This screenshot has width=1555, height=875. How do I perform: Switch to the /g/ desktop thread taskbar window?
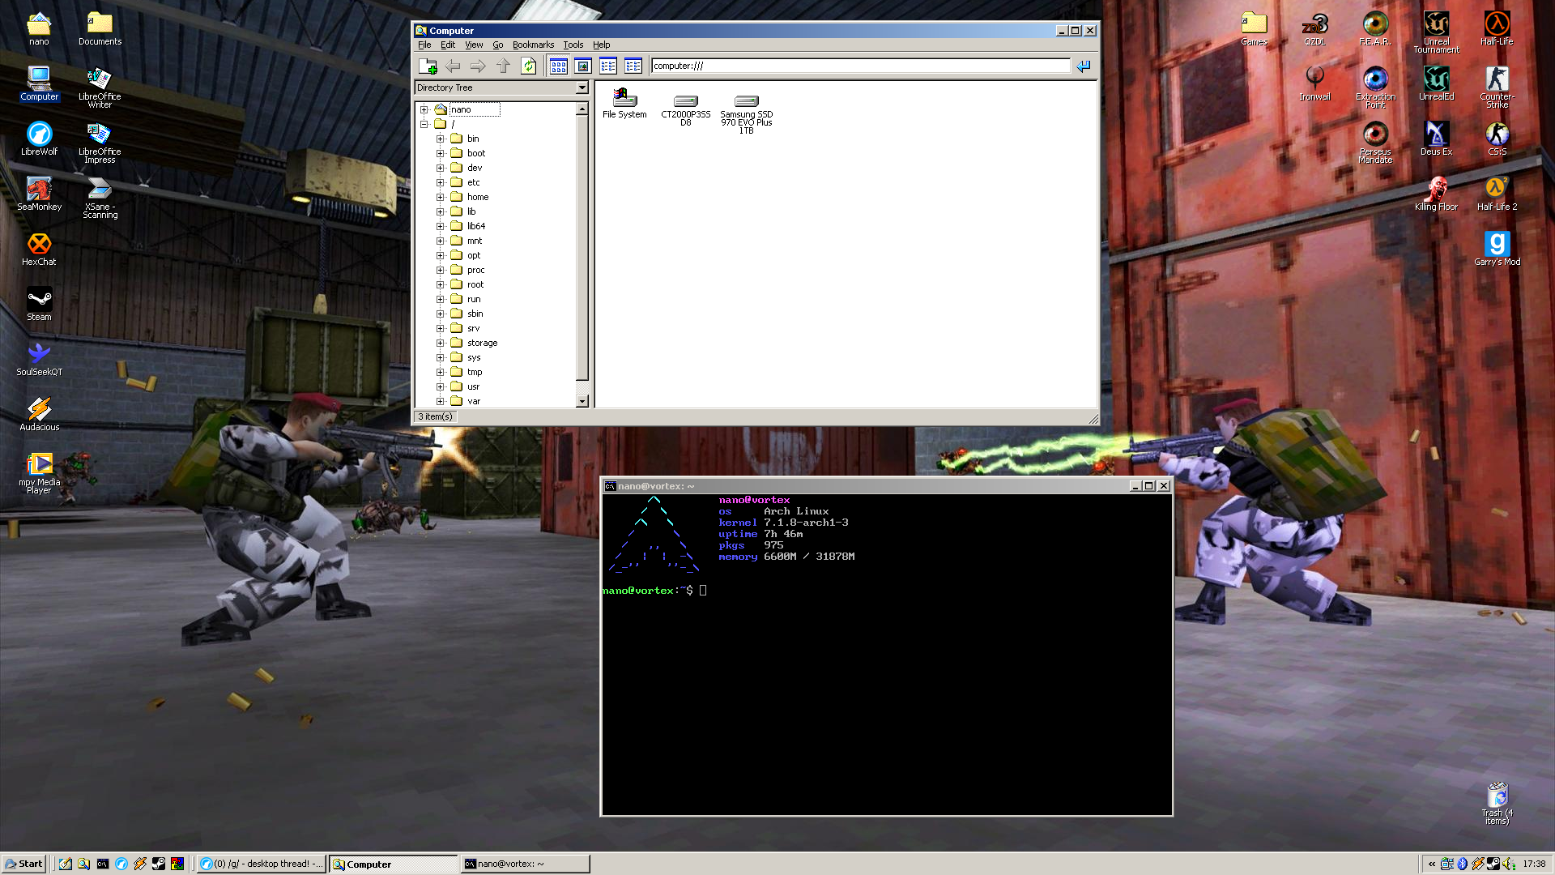262,864
